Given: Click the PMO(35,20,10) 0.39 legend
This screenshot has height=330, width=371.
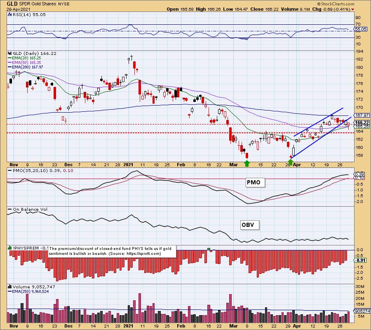Looking at the screenshot, I should pos(40,171).
